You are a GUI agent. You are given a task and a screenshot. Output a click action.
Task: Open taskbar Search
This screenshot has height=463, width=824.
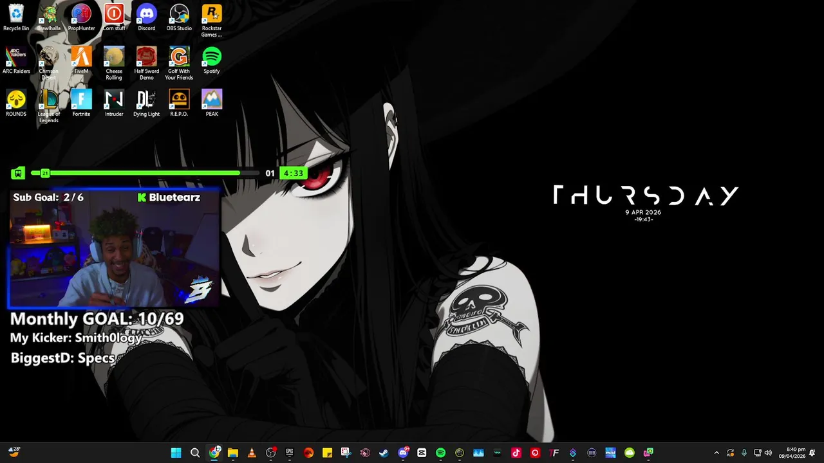pos(195,453)
